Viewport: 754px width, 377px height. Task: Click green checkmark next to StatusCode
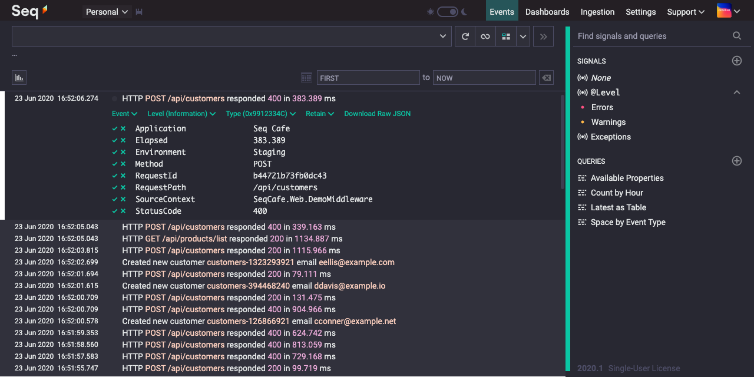(115, 211)
